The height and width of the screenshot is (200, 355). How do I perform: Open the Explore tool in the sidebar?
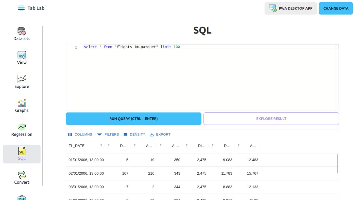[22, 82]
